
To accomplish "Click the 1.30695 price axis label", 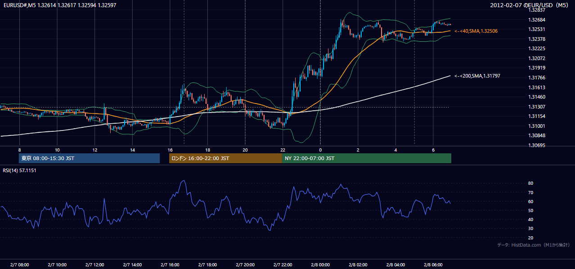I will [538, 146].
